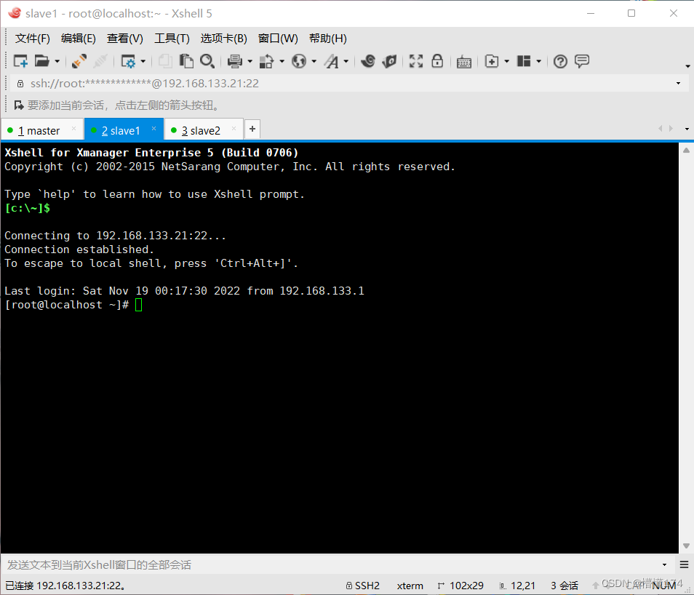694x595 pixels.
Task: Open the 编辑(E) menu
Action: pyautogui.click(x=79, y=39)
